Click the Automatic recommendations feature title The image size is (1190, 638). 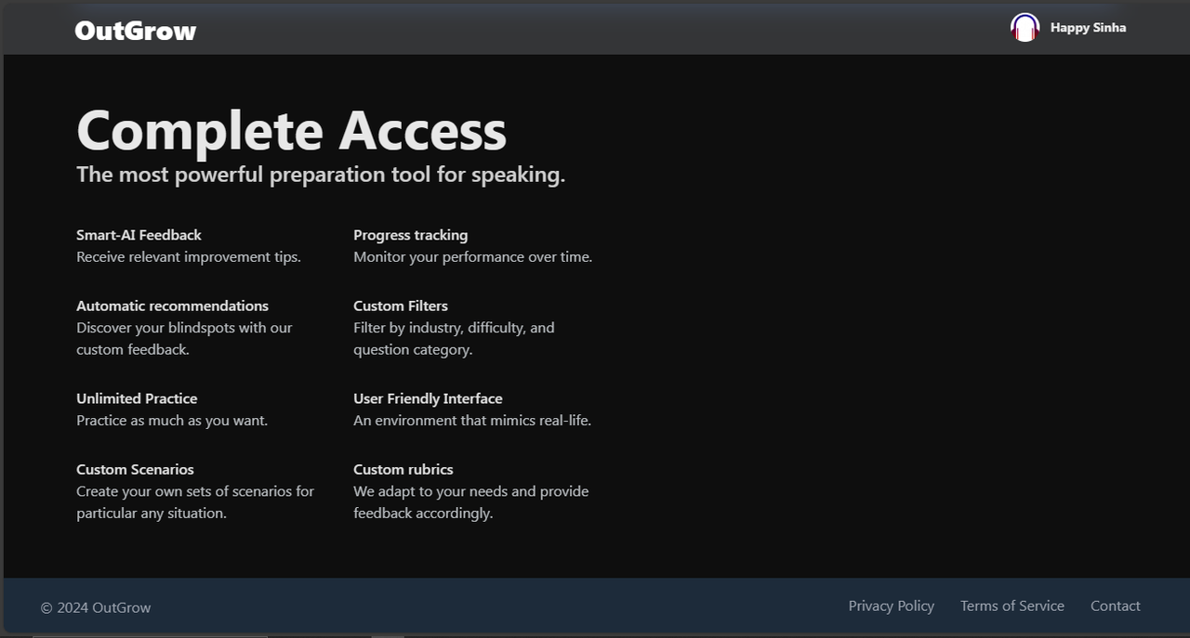(x=172, y=306)
